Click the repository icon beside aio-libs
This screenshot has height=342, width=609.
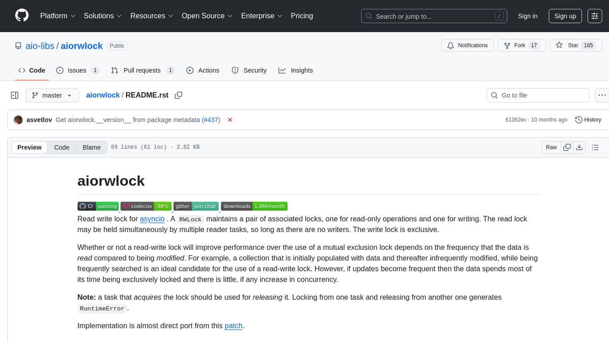tap(18, 46)
